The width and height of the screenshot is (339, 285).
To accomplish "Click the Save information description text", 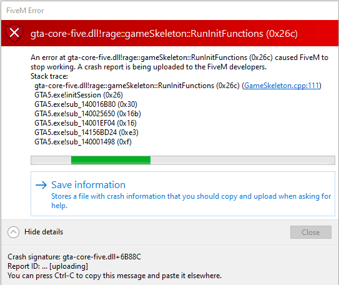I will tap(191, 201).
